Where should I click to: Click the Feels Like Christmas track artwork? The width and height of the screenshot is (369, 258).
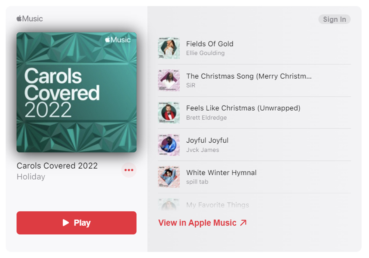click(169, 112)
